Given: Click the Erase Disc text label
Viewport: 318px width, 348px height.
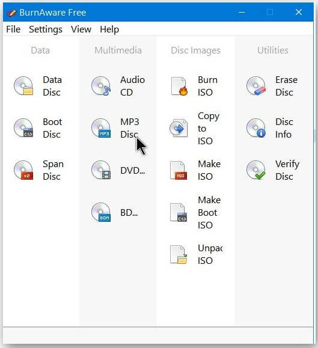Looking at the screenshot, I should pos(287,86).
